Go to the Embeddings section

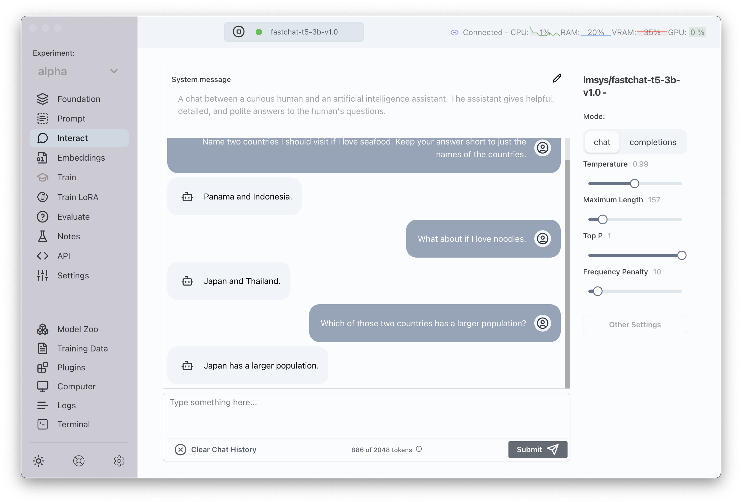coord(81,158)
